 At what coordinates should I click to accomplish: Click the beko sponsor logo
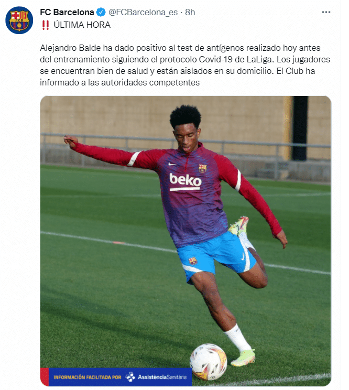tap(185, 181)
